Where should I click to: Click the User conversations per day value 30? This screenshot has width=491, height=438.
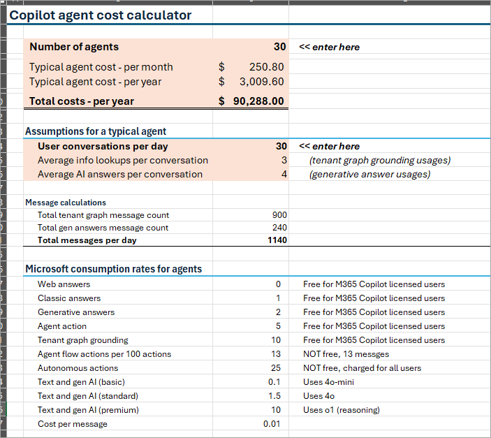[x=281, y=146]
